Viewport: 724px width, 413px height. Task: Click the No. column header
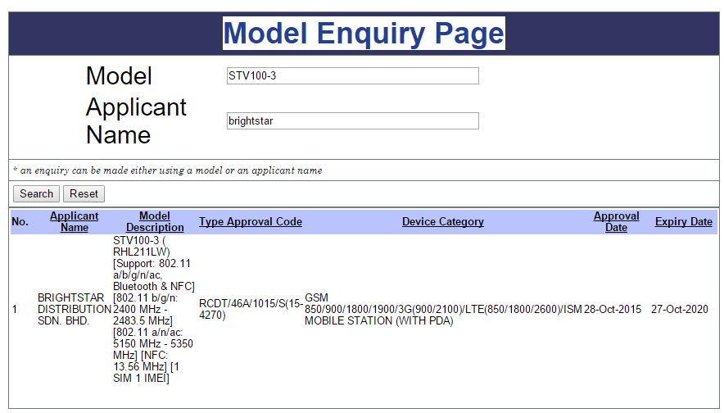coord(20,222)
